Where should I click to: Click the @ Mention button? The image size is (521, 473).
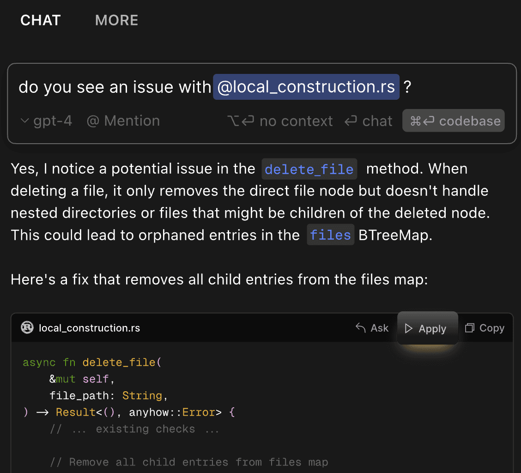(123, 121)
